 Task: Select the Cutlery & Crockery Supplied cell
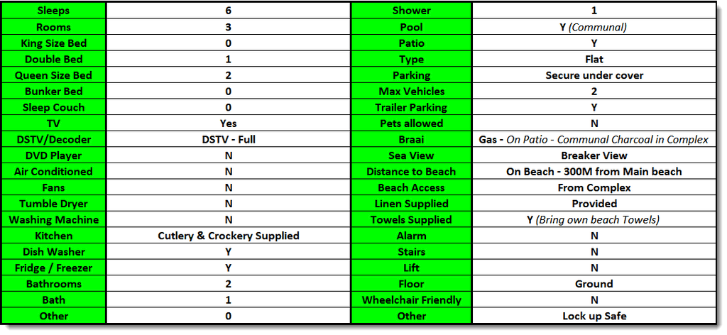point(228,236)
